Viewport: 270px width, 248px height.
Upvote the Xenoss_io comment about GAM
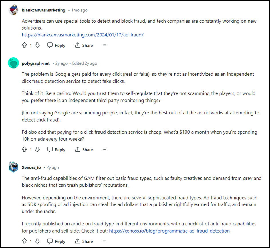click(25, 241)
